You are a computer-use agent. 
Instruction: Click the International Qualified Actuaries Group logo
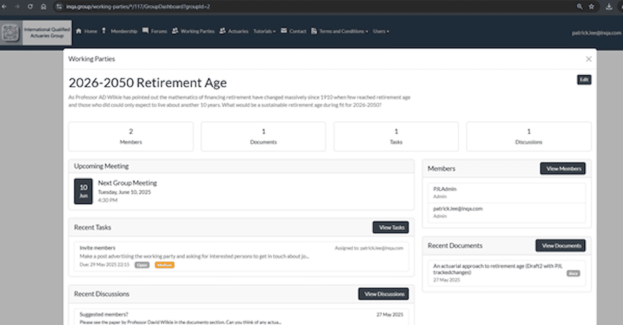tap(10, 32)
